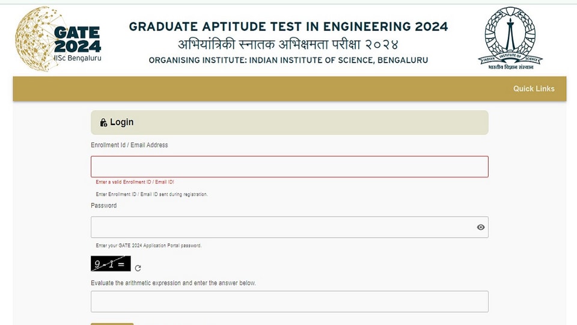
Task: Click the Graduate Aptitude Test in Engineering heading
Action: tap(288, 26)
